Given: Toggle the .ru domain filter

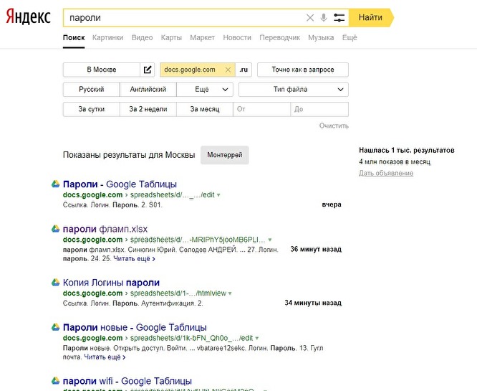Looking at the screenshot, I should coord(244,70).
